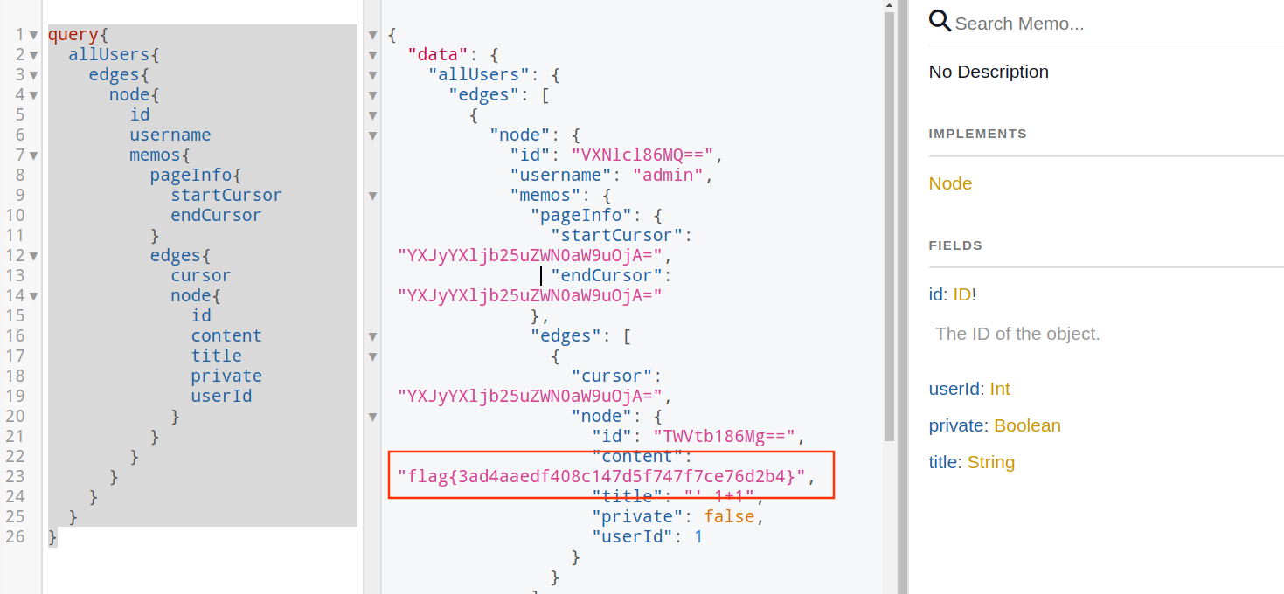Open the ID type link

click(961, 295)
